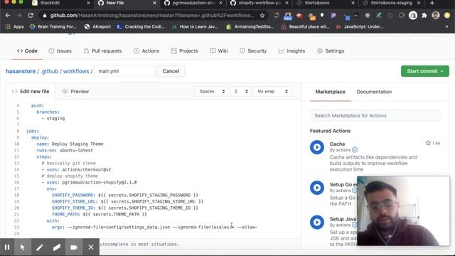This screenshot has height=256, width=455.
Task: Open the Spaces indent mode dropdown
Action: click(x=212, y=92)
